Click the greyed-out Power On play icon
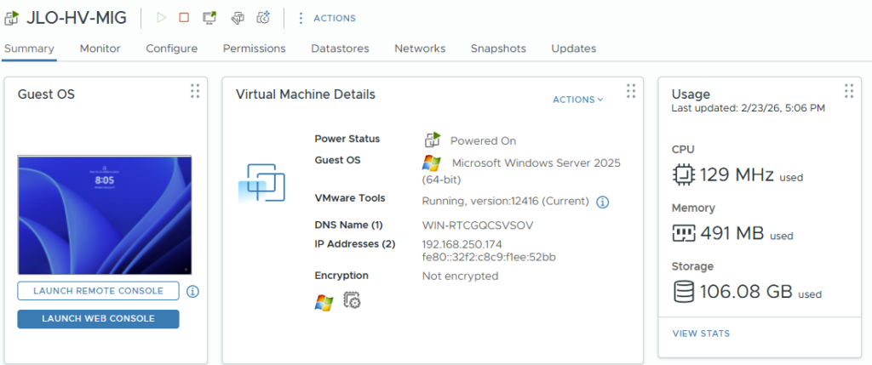The image size is (872, 365). pos(162,18)
